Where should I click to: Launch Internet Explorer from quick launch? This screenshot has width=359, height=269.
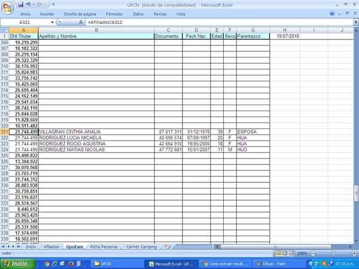click(x=54, y=264)
